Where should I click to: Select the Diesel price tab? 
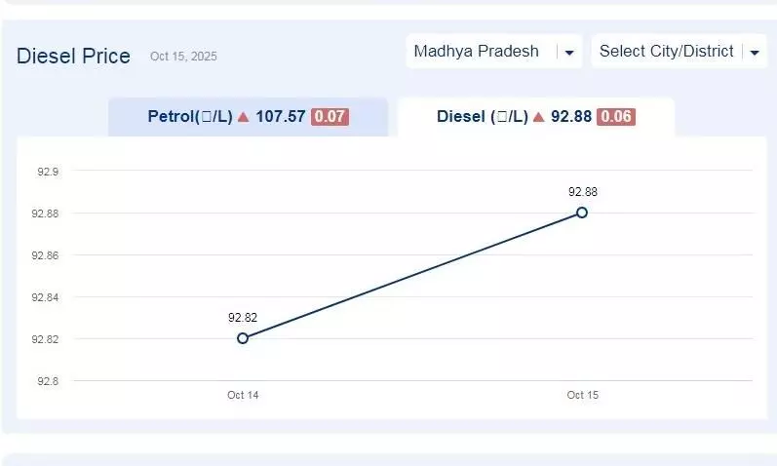pyautogui.click(x=535, y=117)
